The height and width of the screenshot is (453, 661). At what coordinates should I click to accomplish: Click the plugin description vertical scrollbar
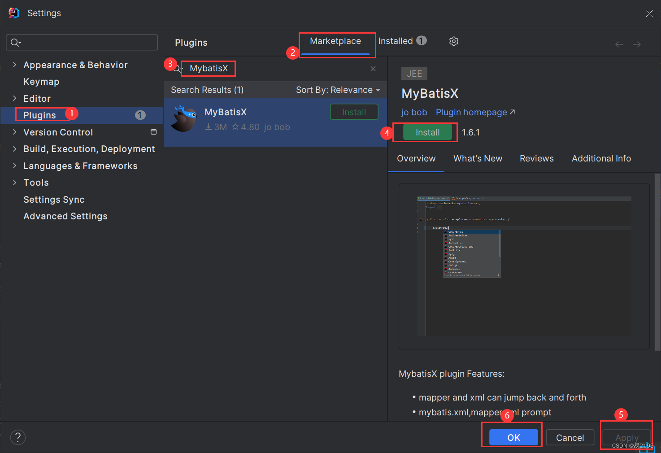[657, 262]
